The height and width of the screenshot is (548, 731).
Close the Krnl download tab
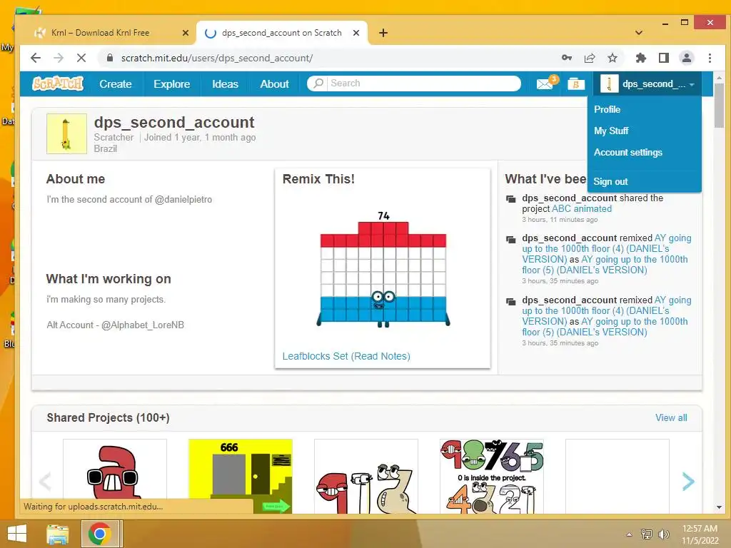[186, 33]
